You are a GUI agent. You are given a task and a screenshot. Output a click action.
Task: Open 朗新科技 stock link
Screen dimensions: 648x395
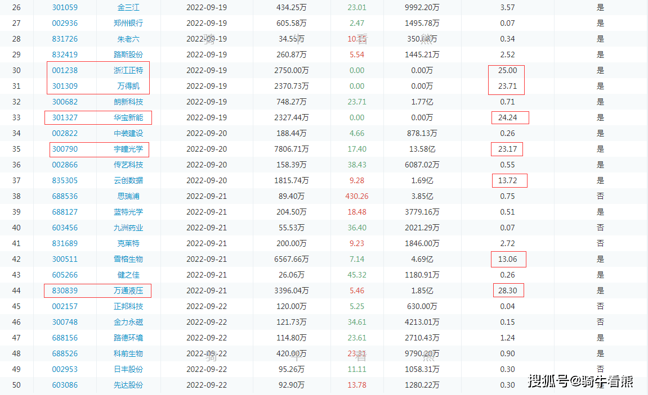coord(128,102)
